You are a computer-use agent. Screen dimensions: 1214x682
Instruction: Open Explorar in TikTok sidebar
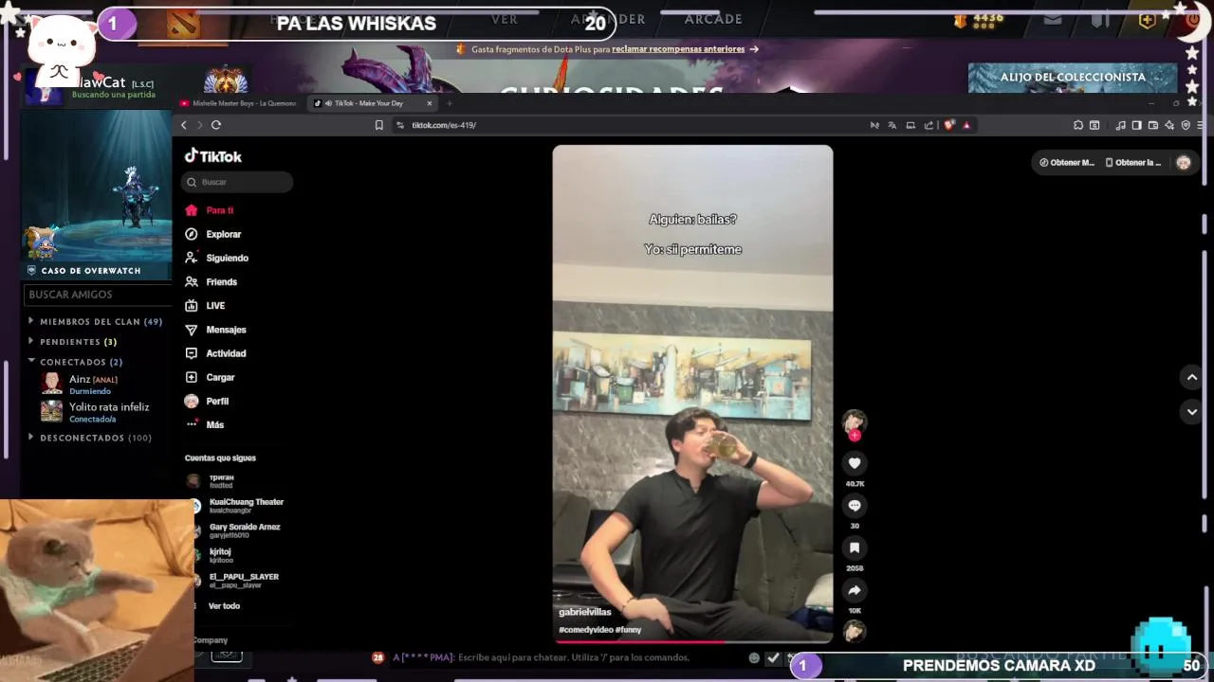pyautogui.click(x=213, y=234)
